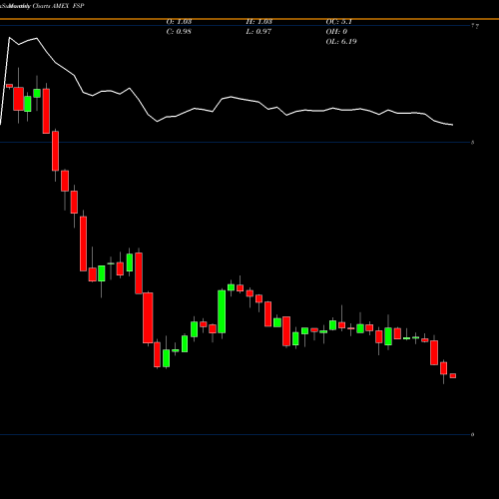Select the 'L: 0.97' low value
The image size is (499, 499).
point(258,32)
